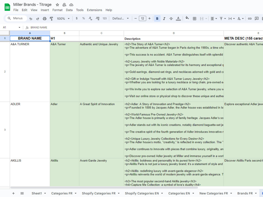Open the text color picker
The height and width of the screenshot is (197, 263).
[178, 18]
